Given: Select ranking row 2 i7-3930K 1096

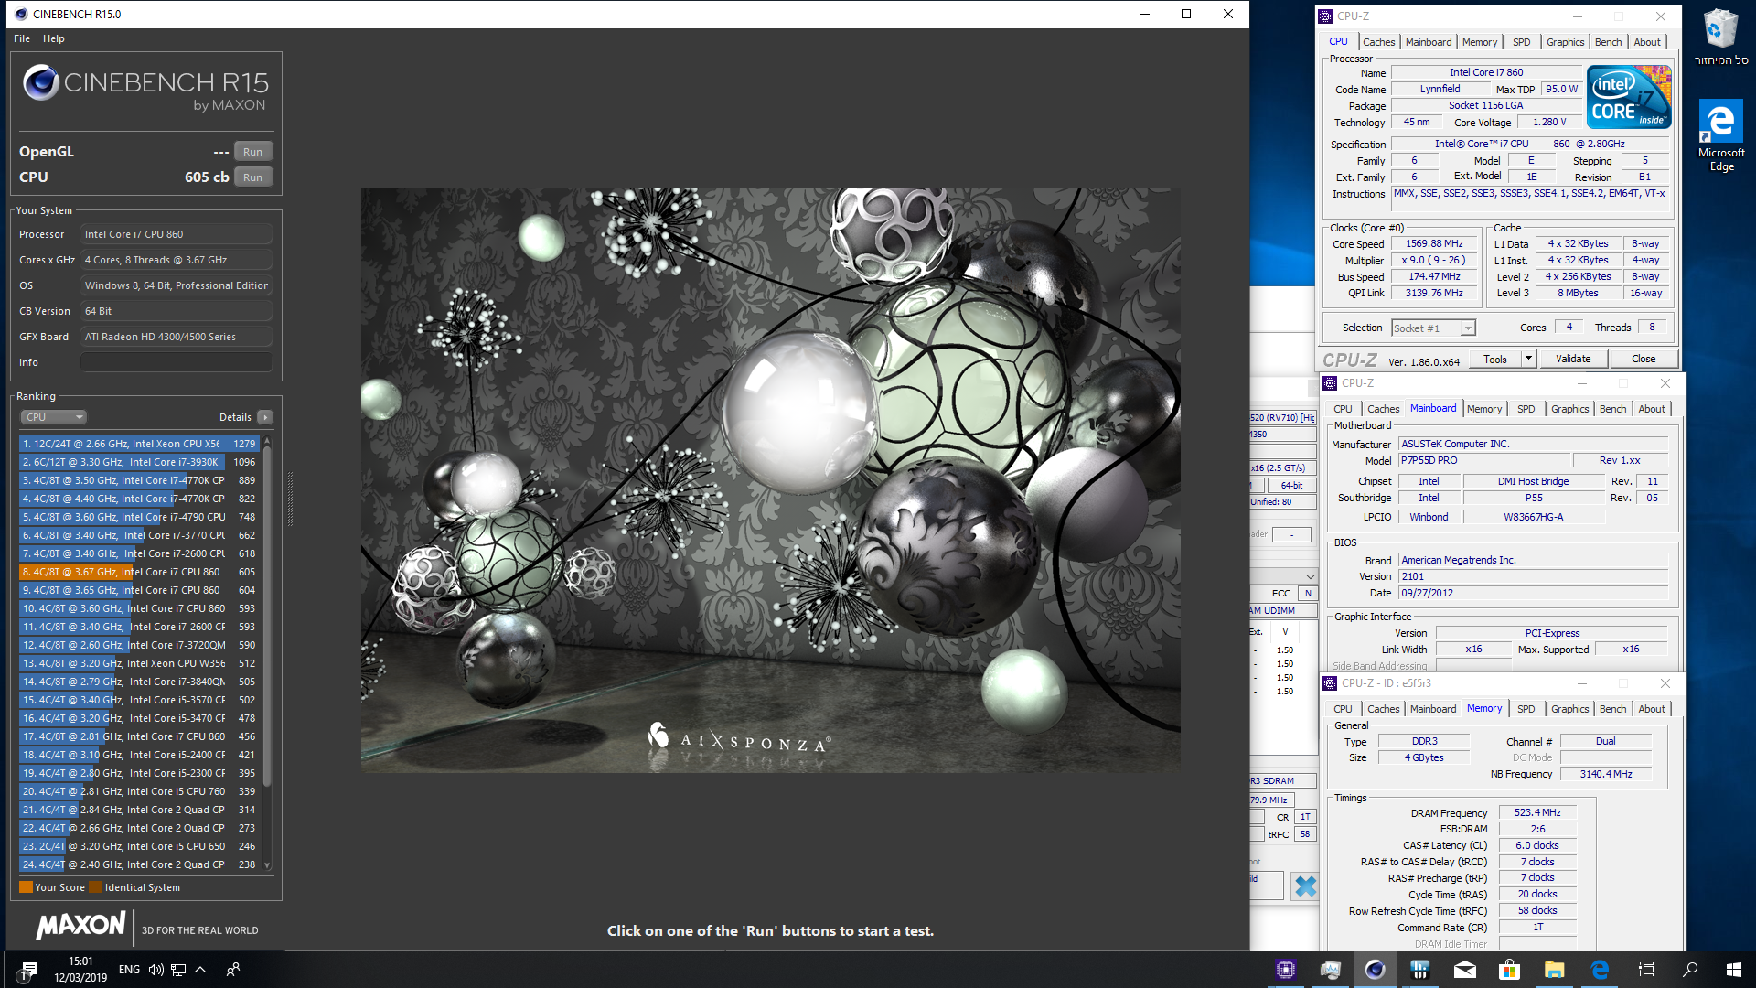Looking at the screenshot, I should tap(138, 462).
